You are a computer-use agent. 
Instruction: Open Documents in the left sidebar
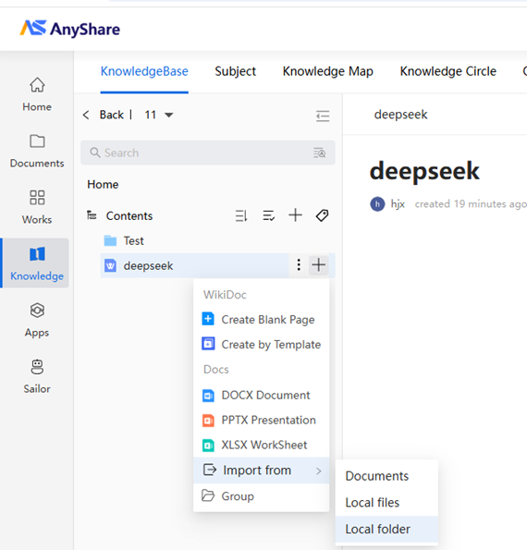click(37, 152)
